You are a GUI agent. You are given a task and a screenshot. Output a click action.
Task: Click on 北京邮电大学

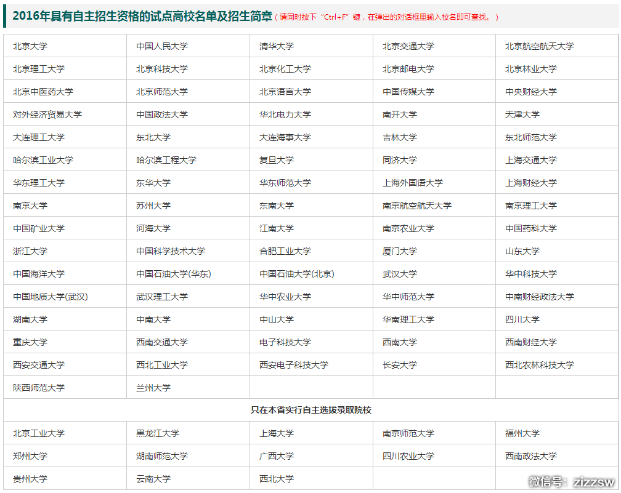click(x=408, y=69)
